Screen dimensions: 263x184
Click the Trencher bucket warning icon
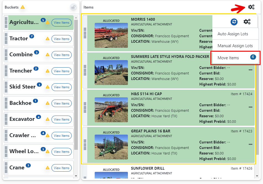47,71
